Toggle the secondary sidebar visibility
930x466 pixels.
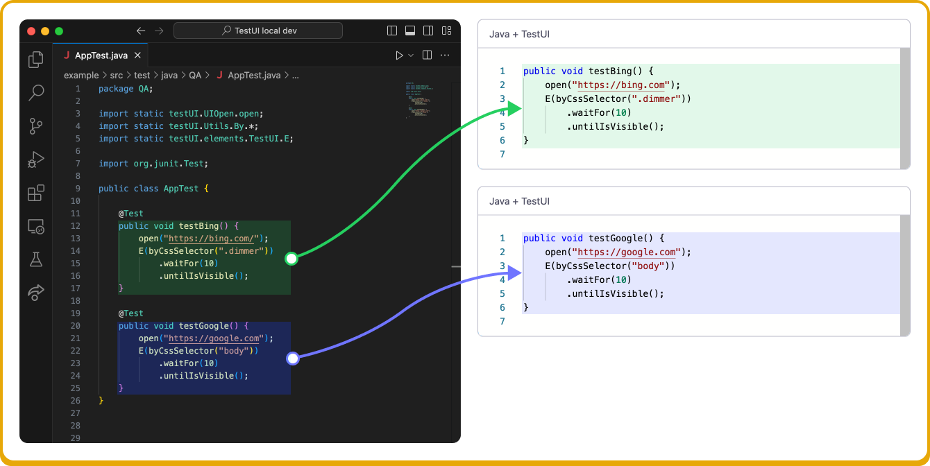[428, 30]
